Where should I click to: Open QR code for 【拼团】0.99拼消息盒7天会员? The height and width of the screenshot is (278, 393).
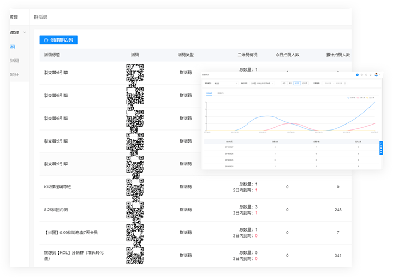135,233
